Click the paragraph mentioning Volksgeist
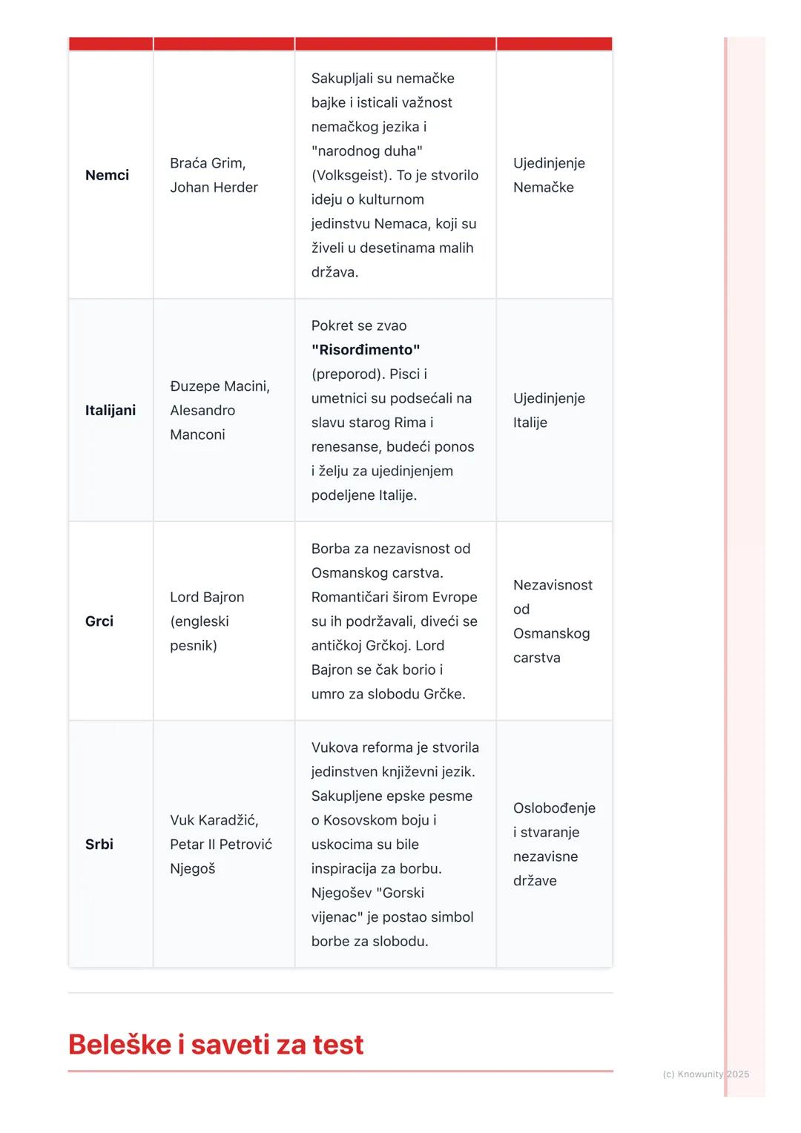801x1133 pixels. [x=395, y=175]
